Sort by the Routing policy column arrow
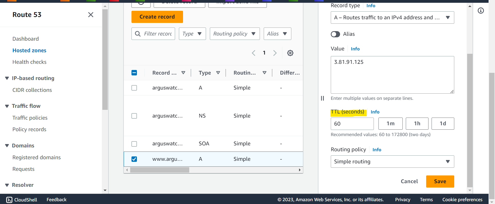This screenshot has width=495, height=204. [x=265, y=73]
